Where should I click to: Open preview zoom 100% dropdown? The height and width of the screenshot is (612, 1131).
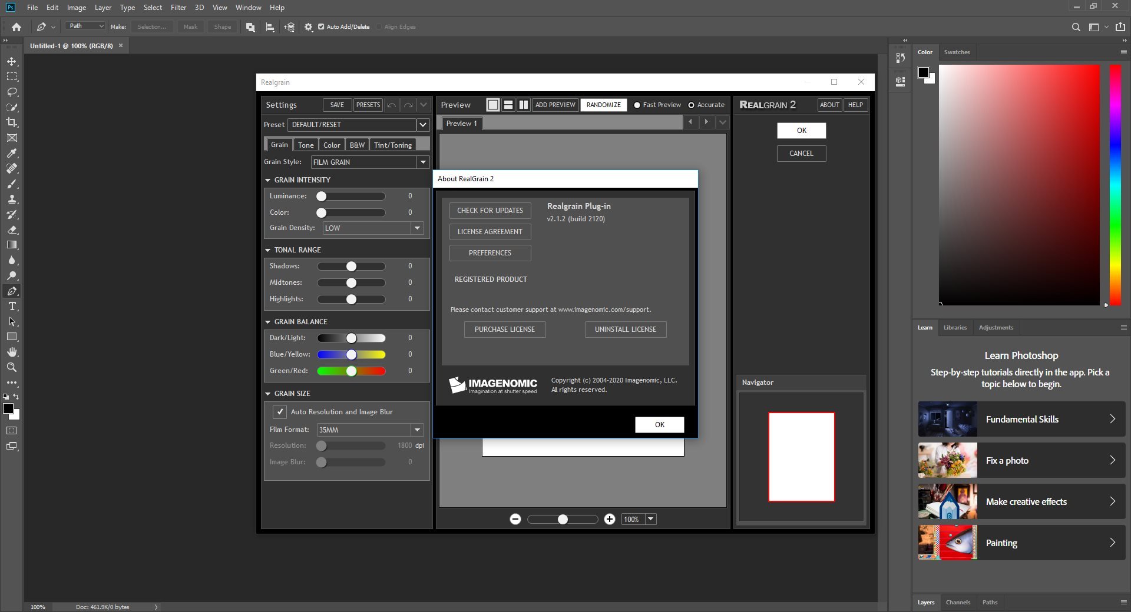click(650, 519)
